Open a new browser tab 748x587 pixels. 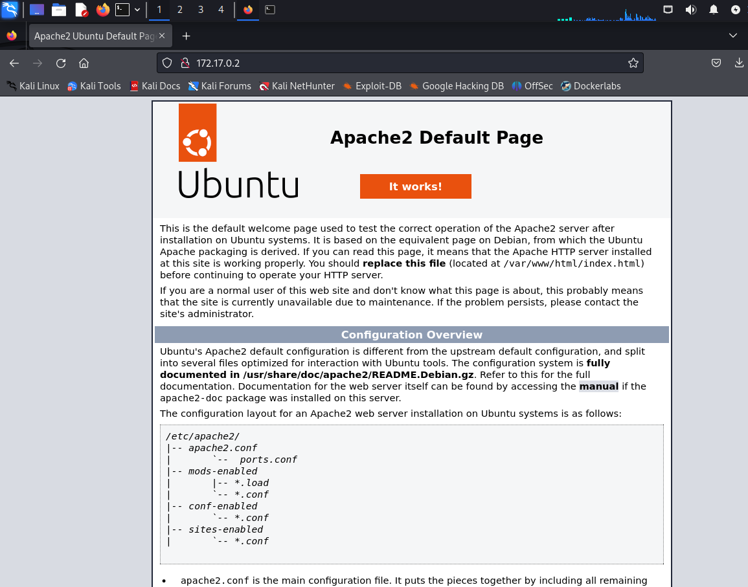click(x=186, y=36)
